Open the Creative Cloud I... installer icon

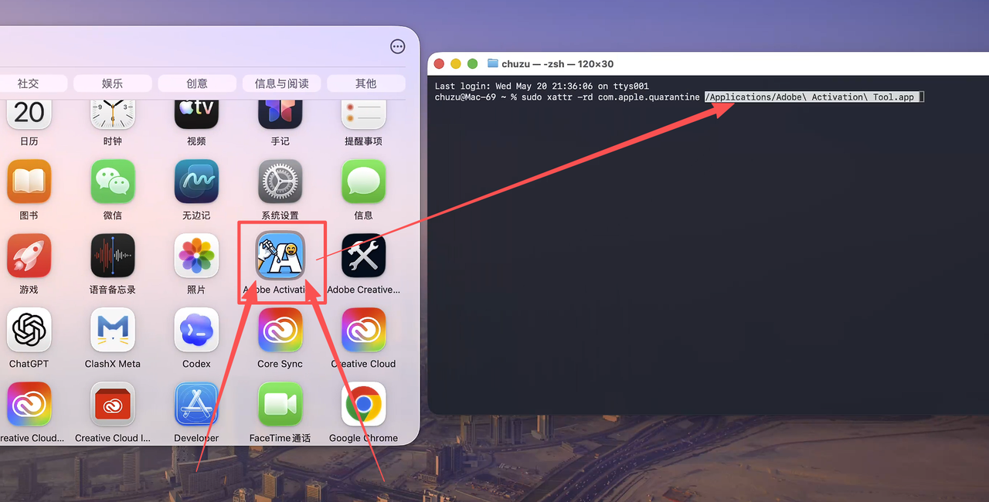(x=113, y=404)
